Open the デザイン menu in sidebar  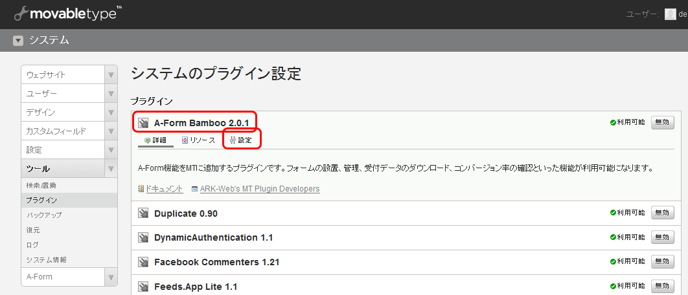point(63,113)
